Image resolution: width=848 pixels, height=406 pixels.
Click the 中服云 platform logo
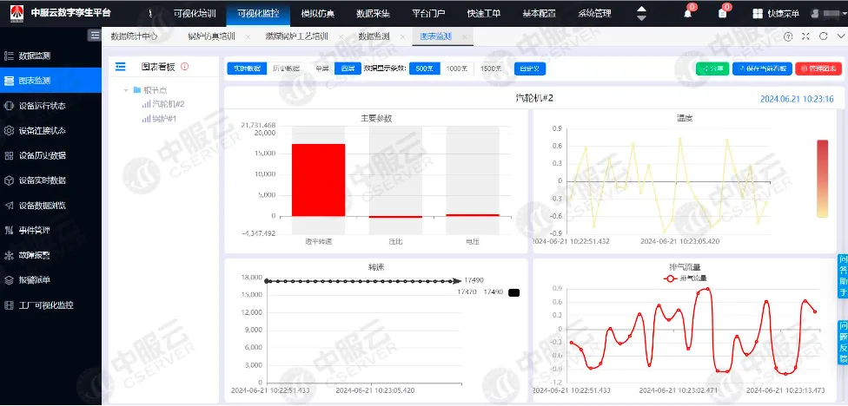point(17,14)
